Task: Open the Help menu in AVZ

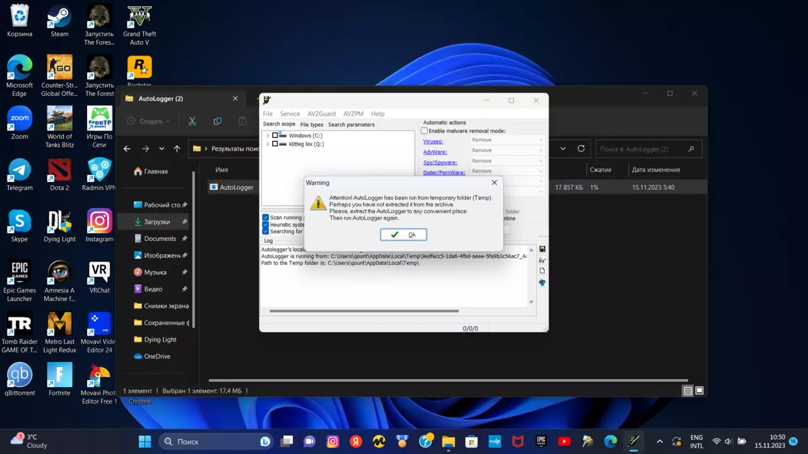Action: tap(377, 113)
